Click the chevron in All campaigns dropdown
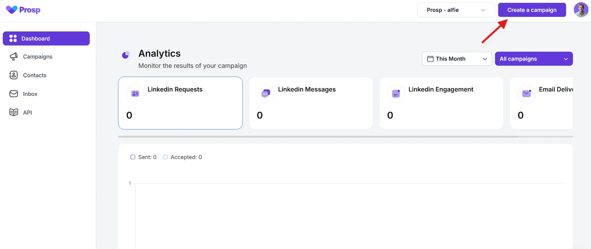The width and height of the screenshot is (591, 249). point(566,59)
